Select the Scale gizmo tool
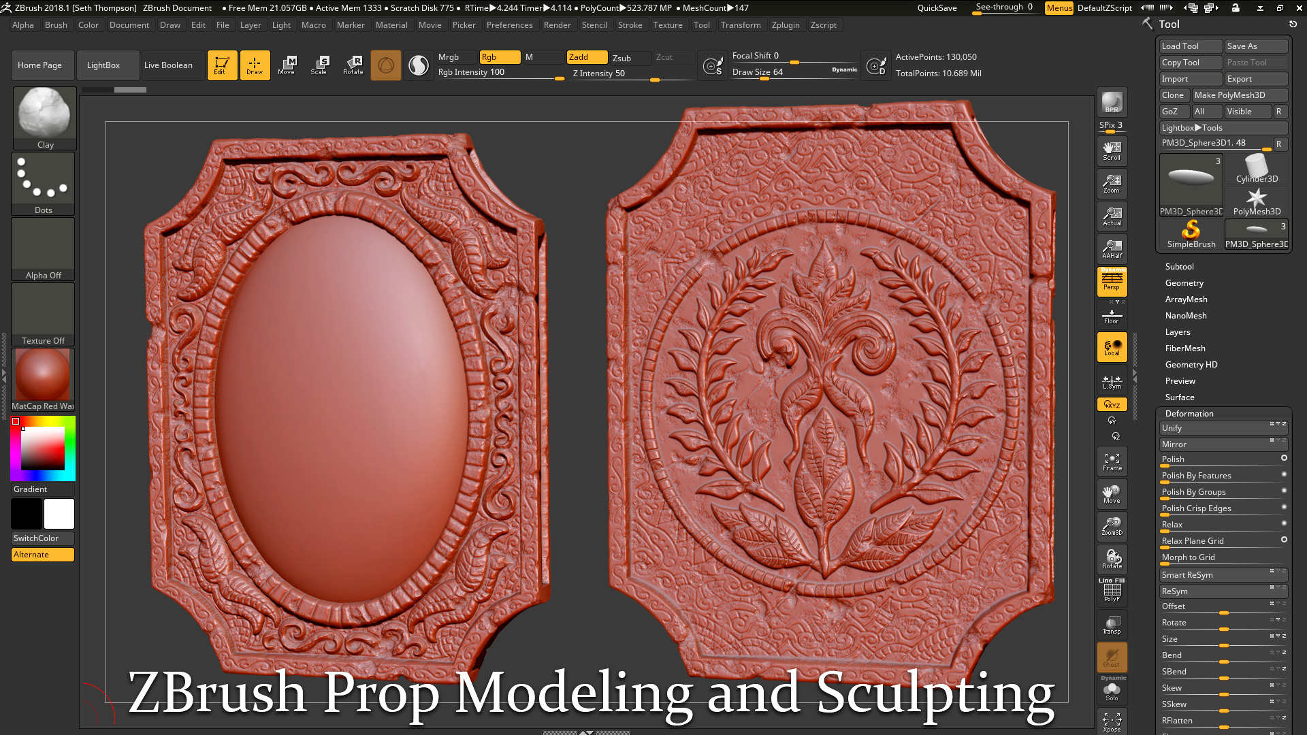The width and height of the screenshot is (1307, 735). click(319, 65)
